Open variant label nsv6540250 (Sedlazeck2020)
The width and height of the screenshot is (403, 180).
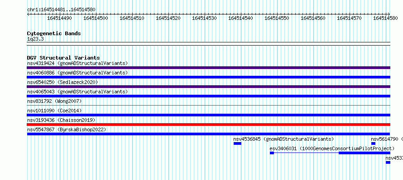[x=62, y=82]
